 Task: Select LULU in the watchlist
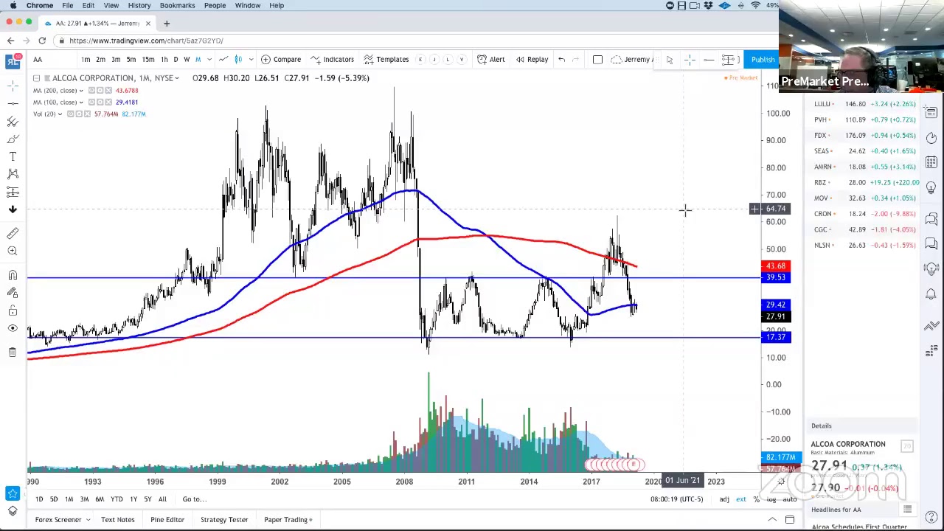864,104
